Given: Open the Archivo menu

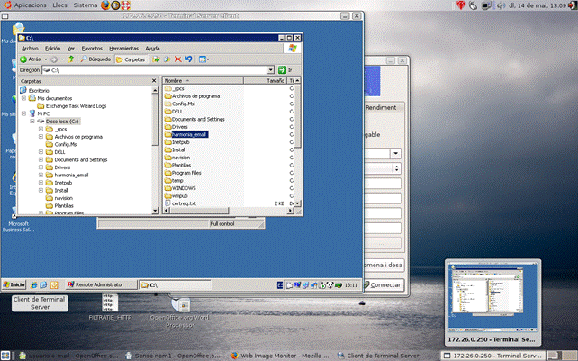Looking at the screenshot, I should 30,48.
